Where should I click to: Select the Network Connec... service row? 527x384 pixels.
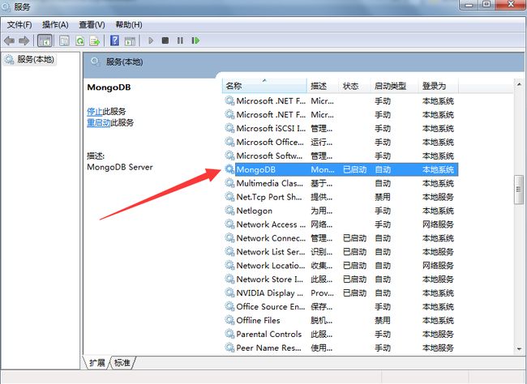point(340,238)
